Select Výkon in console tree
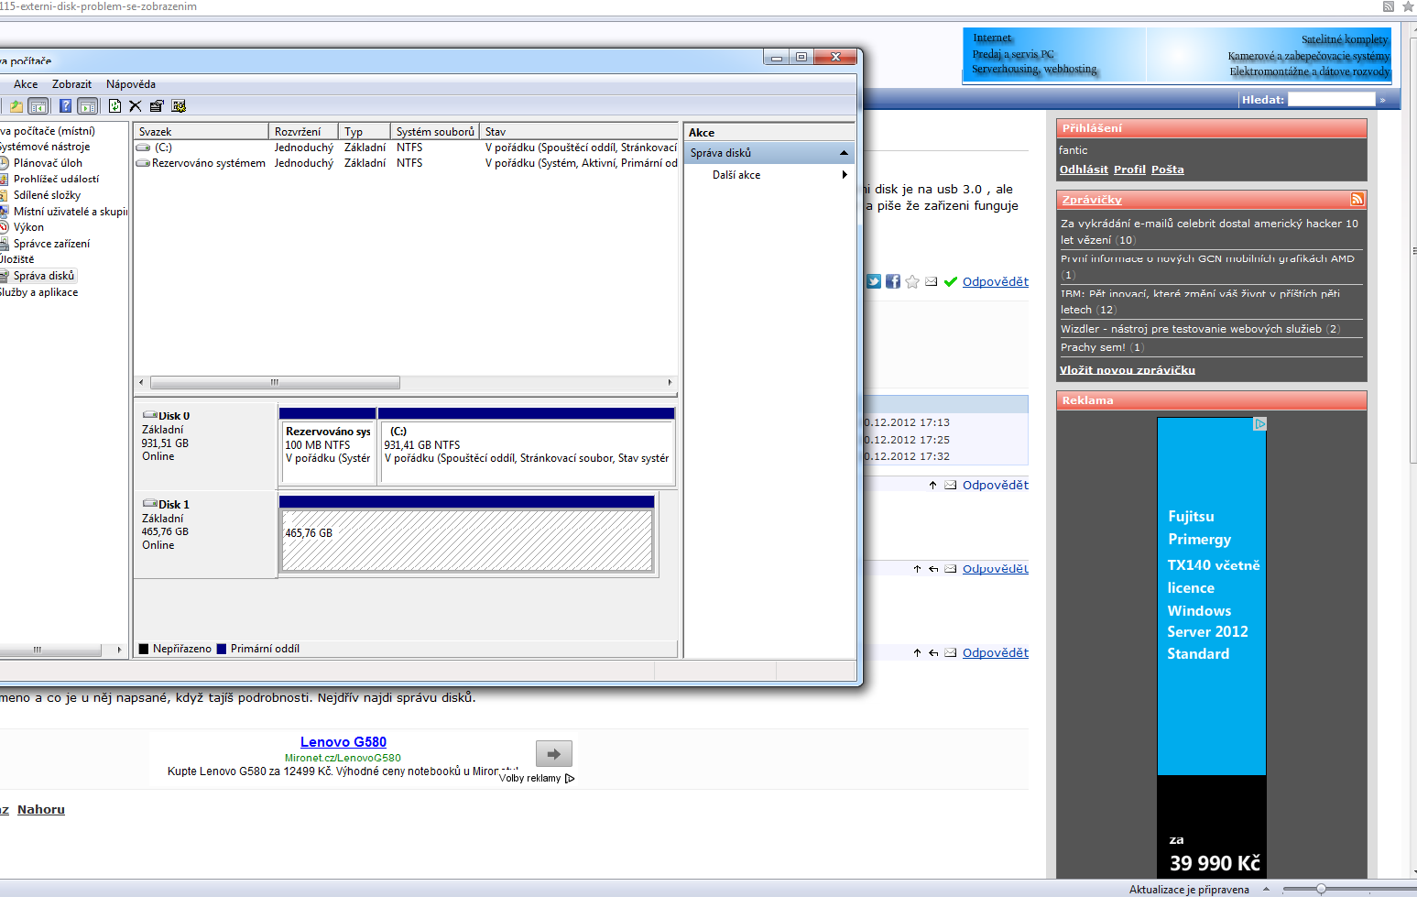Screen dimensions: 1417x897 [28, 227]
